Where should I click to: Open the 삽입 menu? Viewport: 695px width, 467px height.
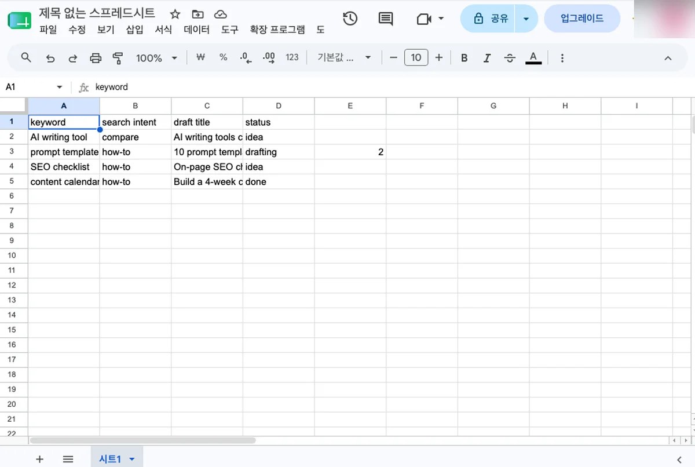(135, 30)
